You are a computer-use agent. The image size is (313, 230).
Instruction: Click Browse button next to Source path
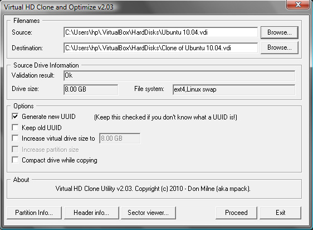pos(279,32)
